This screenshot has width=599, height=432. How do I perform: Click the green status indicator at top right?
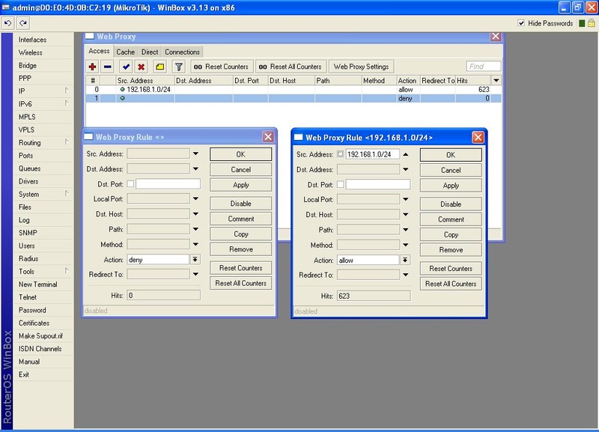[582, 23]
